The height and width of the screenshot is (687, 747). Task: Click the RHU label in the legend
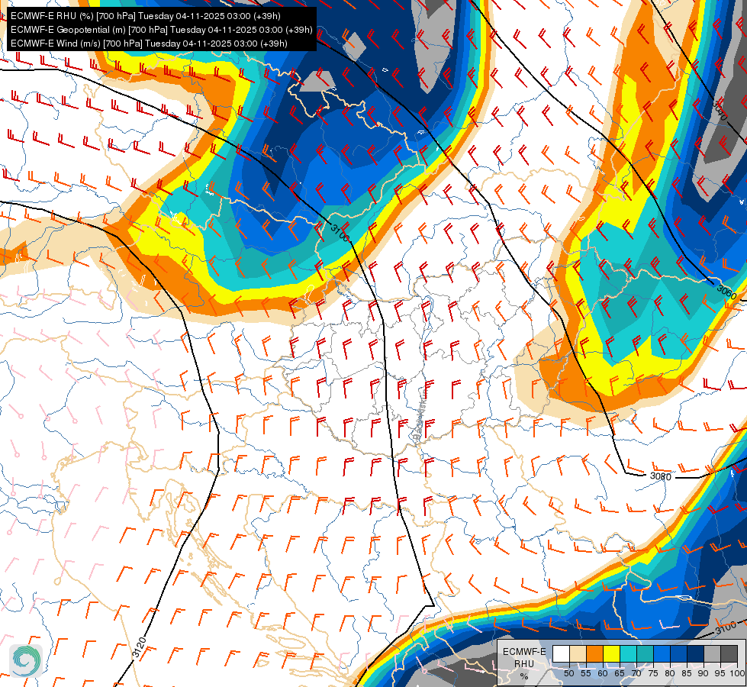pos(524,663)
